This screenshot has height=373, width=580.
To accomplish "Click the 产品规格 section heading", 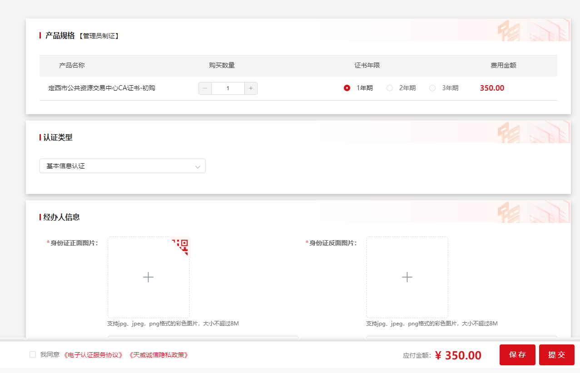I will pos(60,36).
